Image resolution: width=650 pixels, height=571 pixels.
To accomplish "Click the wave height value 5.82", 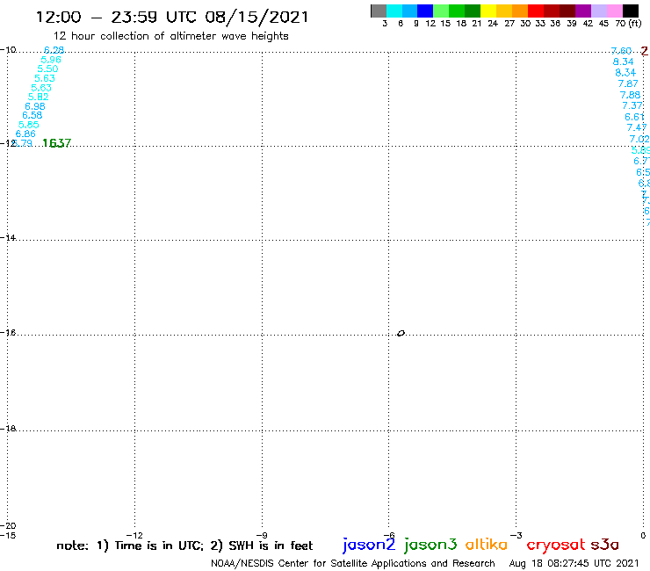I will coord(38,97).
